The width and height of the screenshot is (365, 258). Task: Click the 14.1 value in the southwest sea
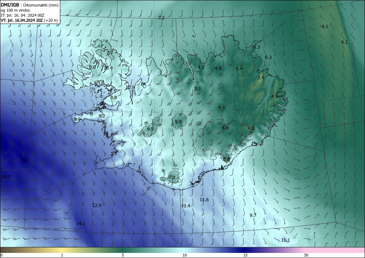(x=81, y=224)
